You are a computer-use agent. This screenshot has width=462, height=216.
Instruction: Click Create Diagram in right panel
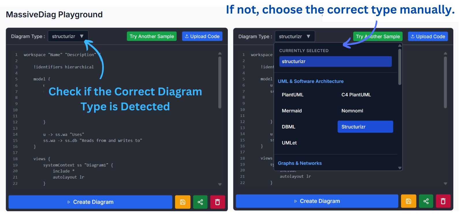[x=317, y=201]
